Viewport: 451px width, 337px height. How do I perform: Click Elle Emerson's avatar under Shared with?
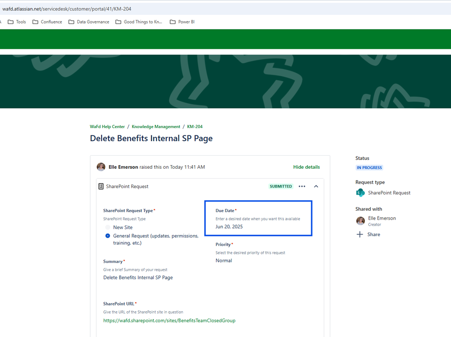[360, 221]
